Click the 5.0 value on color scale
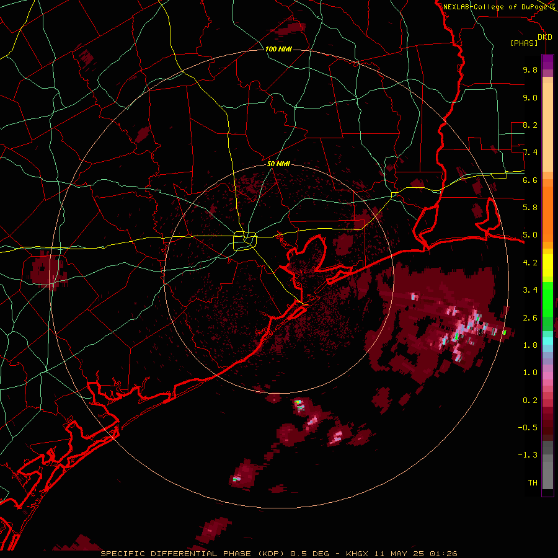The width and height of the screenshot is (558, 558). [x=530, y=235]
